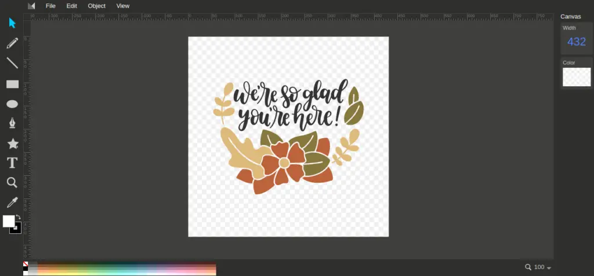Choose the Eyedropper tool

point(12,202)
